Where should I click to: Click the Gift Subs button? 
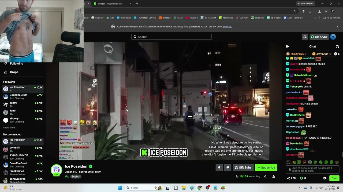(243, 167)
